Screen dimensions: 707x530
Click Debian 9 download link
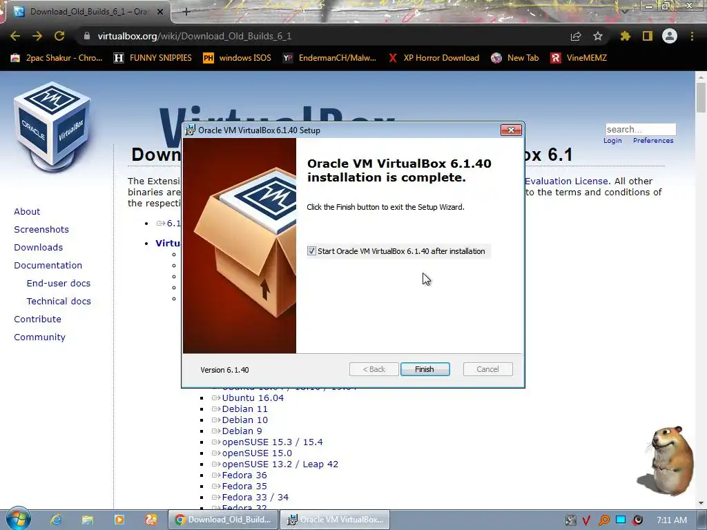pos(242,431)
